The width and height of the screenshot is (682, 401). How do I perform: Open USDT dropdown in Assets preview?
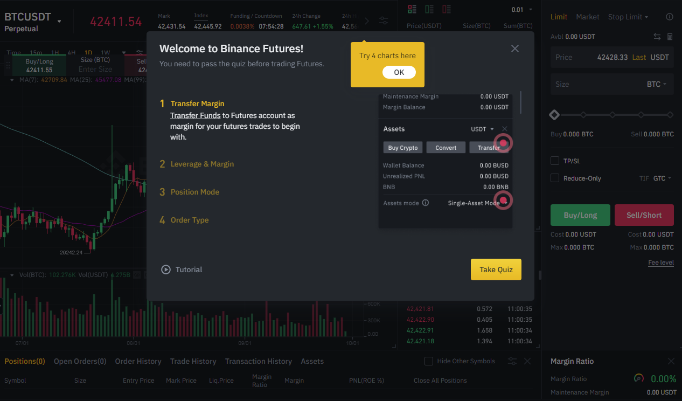click(482, 129)
